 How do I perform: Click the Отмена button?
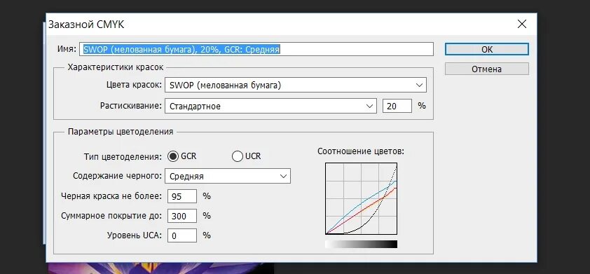486,69
